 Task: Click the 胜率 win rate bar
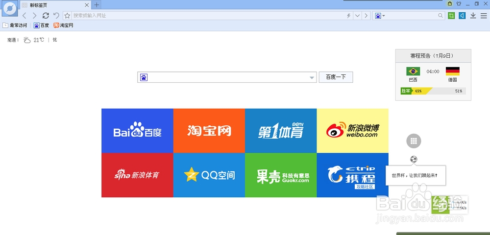(x=433, y=91)
